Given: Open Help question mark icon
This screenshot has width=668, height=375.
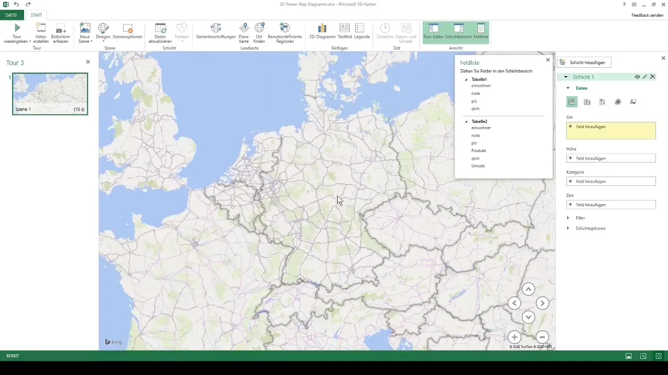Looking at the screenshot, I should tap(624, 4).
